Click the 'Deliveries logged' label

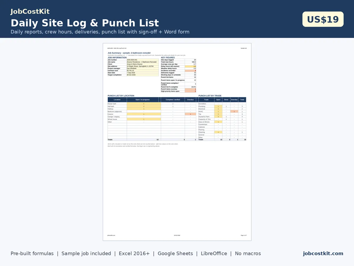168,73
